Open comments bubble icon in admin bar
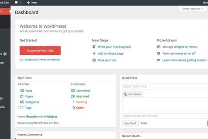Viewport: 208px width, 139px height. pyautogui.click(x=16, y=2)
